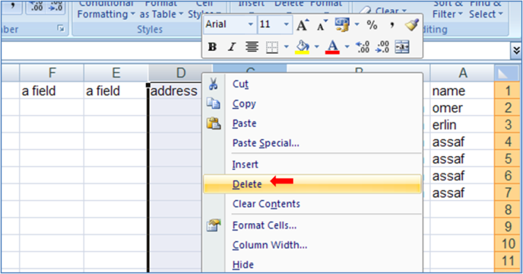
Task: Open the Fill Color dropdown arrow
Action: click(317, 47)
